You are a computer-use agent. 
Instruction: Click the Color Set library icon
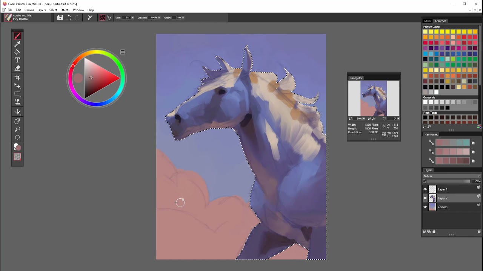point(479,126)
